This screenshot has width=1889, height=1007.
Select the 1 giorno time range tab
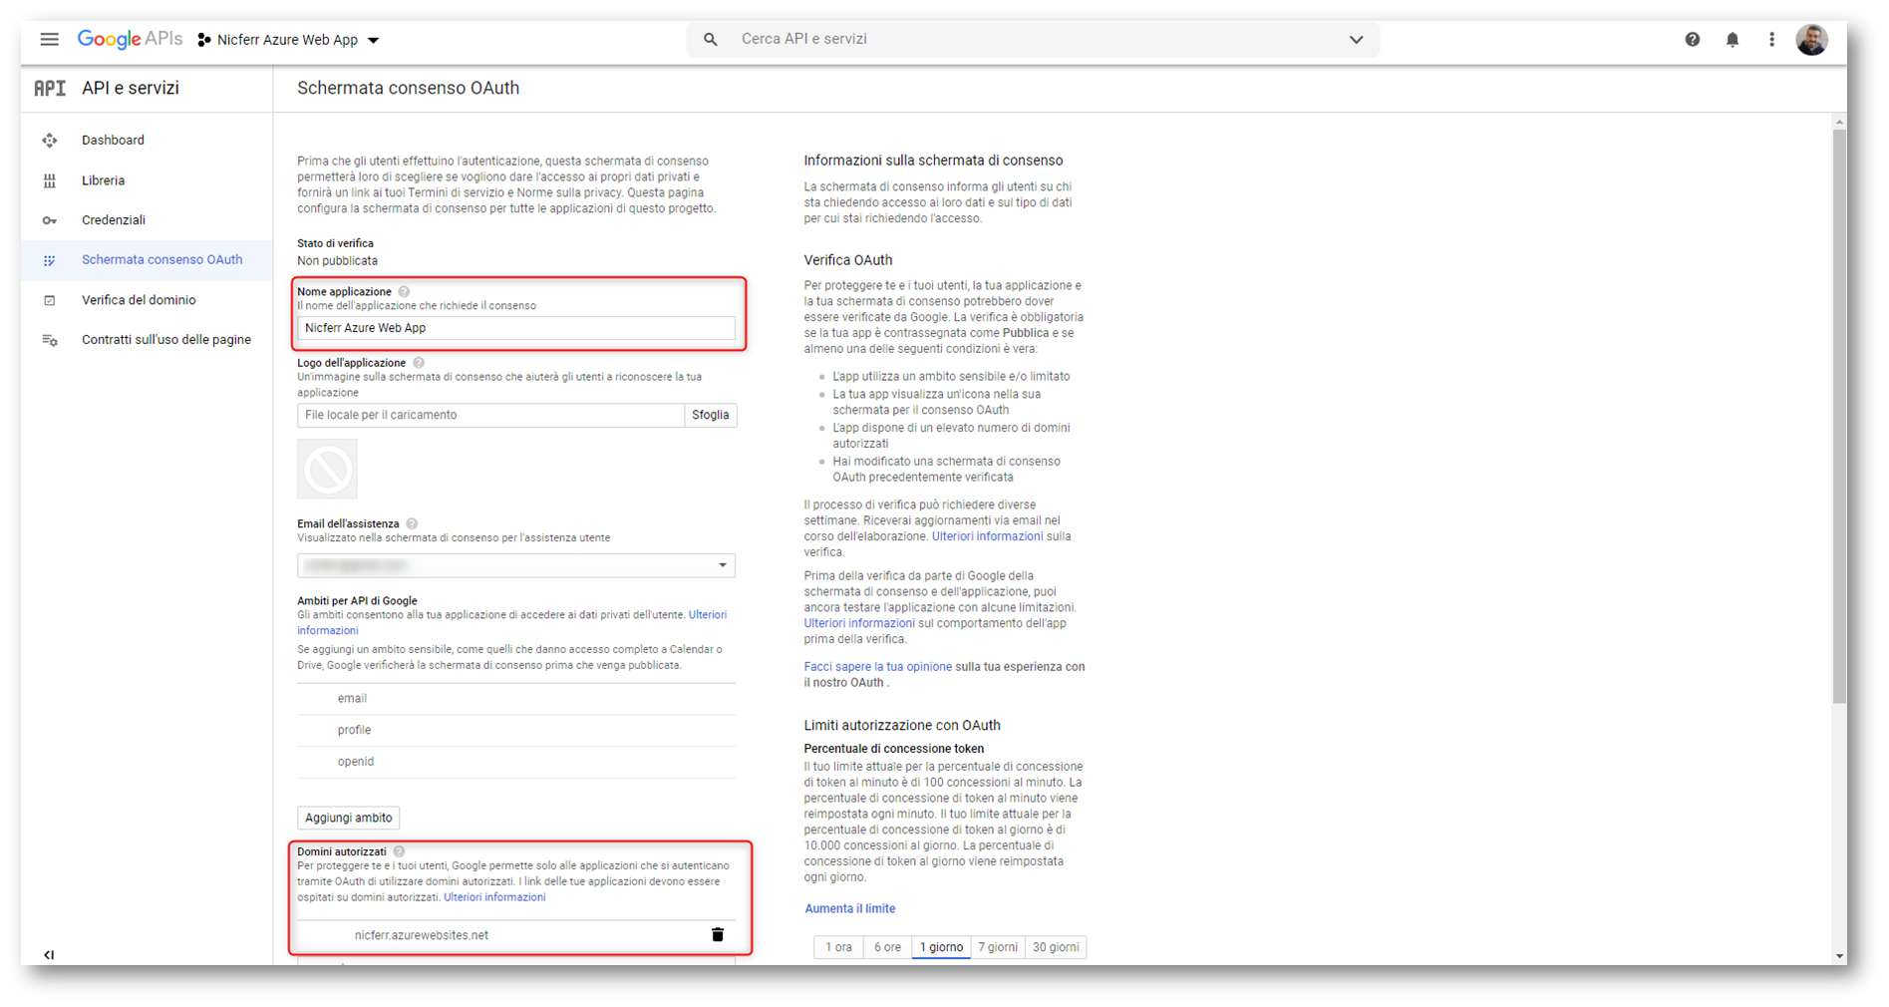941,947
